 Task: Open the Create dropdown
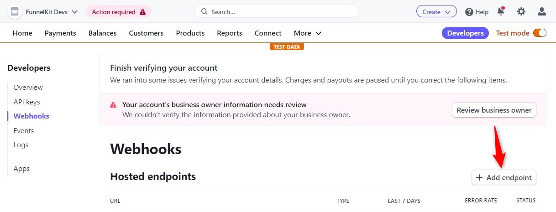pyautogui.click(x=436, y=12)
